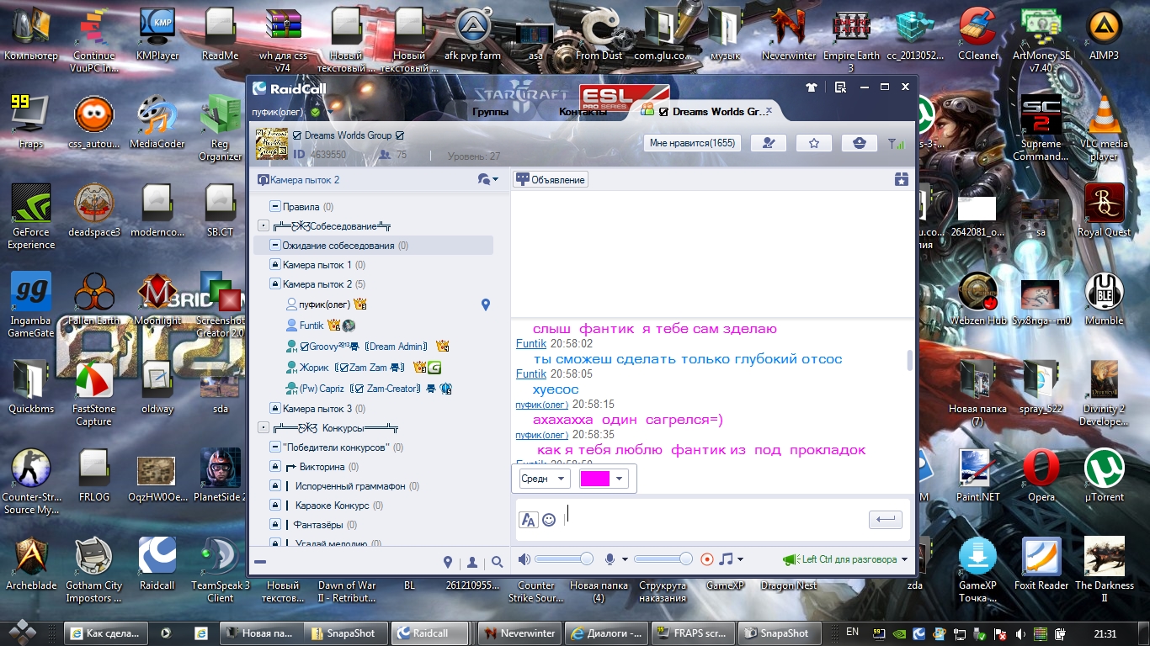Click the sign-in check-in button with pen icon
The height and width of the screenshot is (646, 1150).
768,143
